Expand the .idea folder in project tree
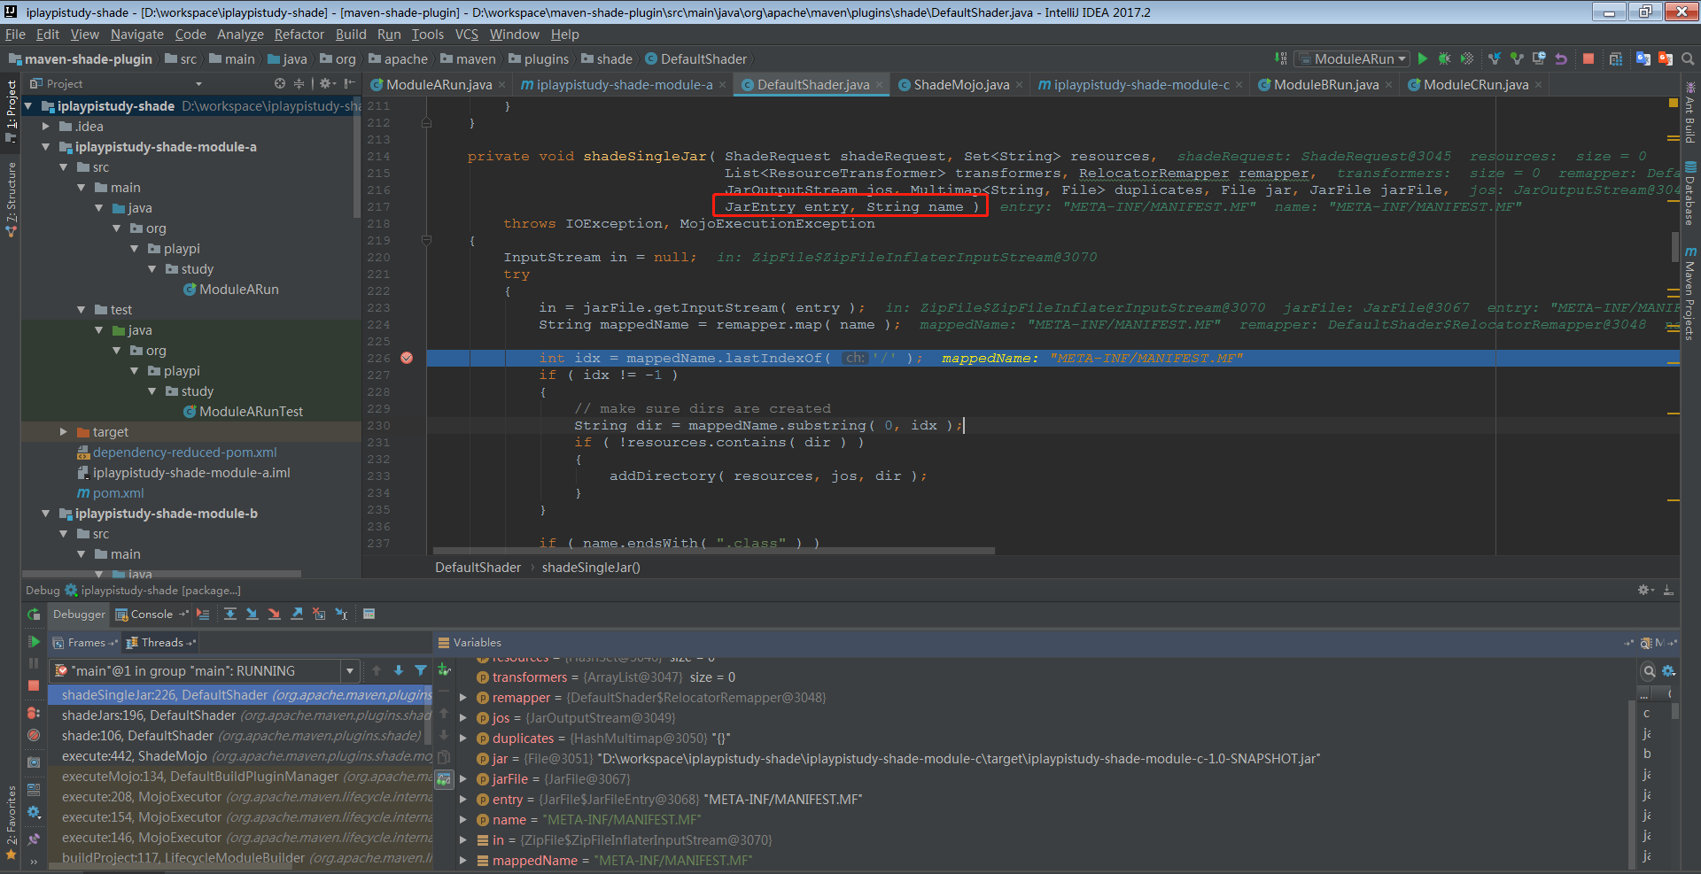The image size is (1701, 874). pos(46,127)
